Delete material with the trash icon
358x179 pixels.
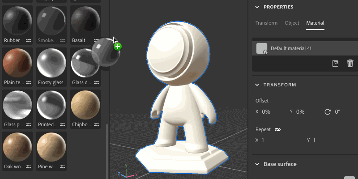click(x=350, y=64)
